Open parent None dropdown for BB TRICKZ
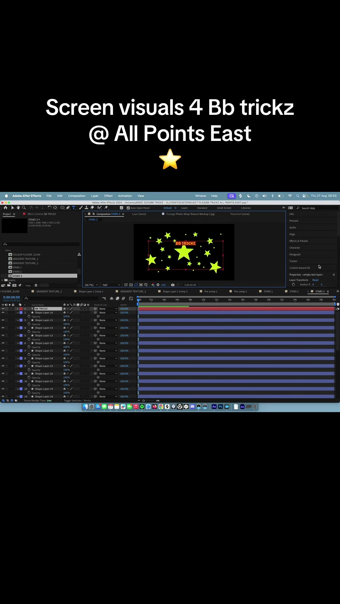The height and width of the screenshot is (604, 340). click(108, 309)
